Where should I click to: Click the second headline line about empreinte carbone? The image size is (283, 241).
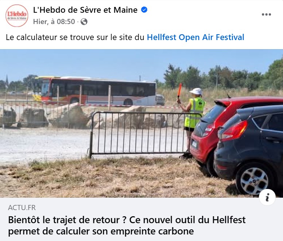(x=101, y=231)
